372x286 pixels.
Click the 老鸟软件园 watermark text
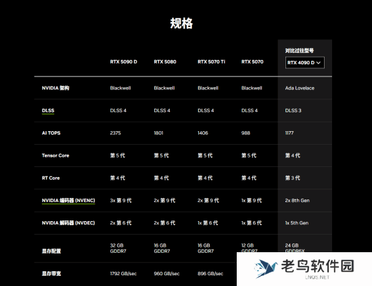[x=317, y=266]
